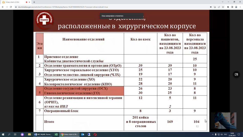Open Chrome extensions puzzle icon
Screen dimensions: 243x137
[228, 7]
